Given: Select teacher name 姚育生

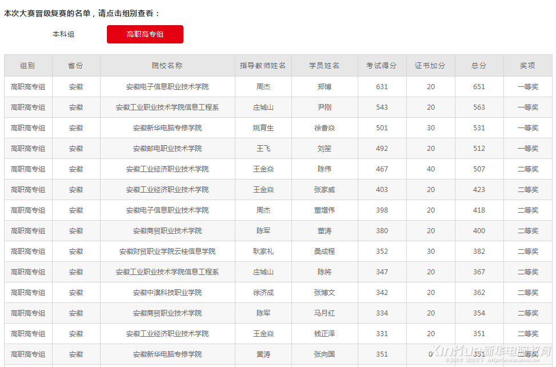Looking at the screenshot, I should [263, 128].
